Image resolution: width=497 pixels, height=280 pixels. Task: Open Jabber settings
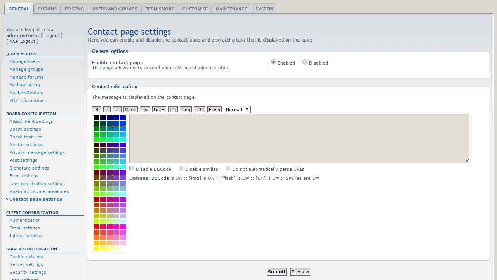(26, 236)
